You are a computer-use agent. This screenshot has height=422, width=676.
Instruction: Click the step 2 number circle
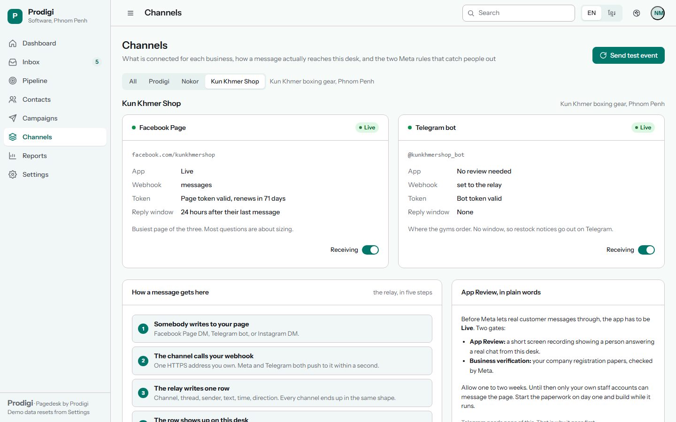click(x=143, y=361)
